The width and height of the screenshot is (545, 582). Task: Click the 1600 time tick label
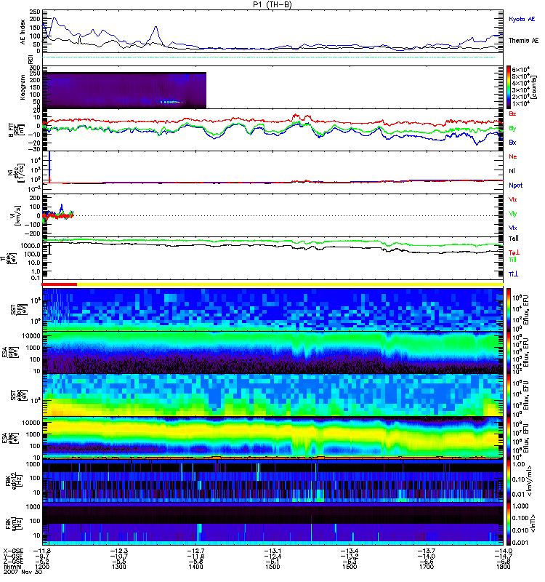click(350, 567)
